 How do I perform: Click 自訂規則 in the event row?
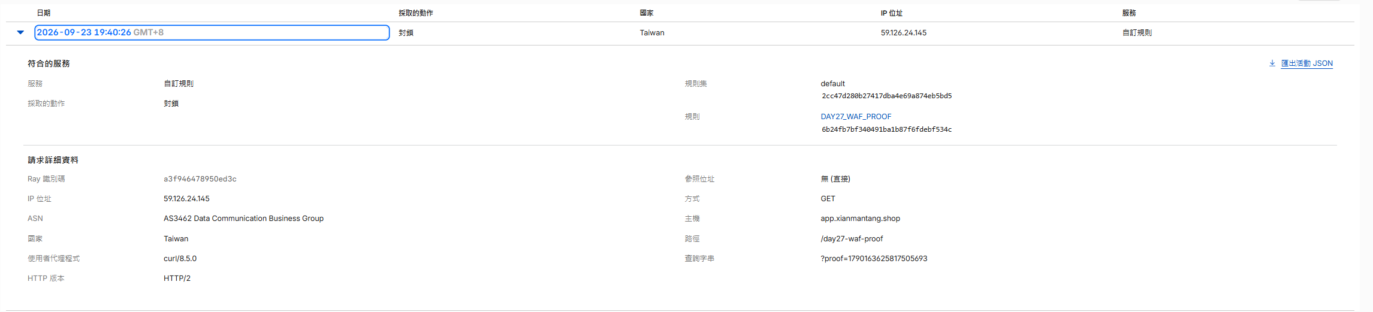[1137, 33]
